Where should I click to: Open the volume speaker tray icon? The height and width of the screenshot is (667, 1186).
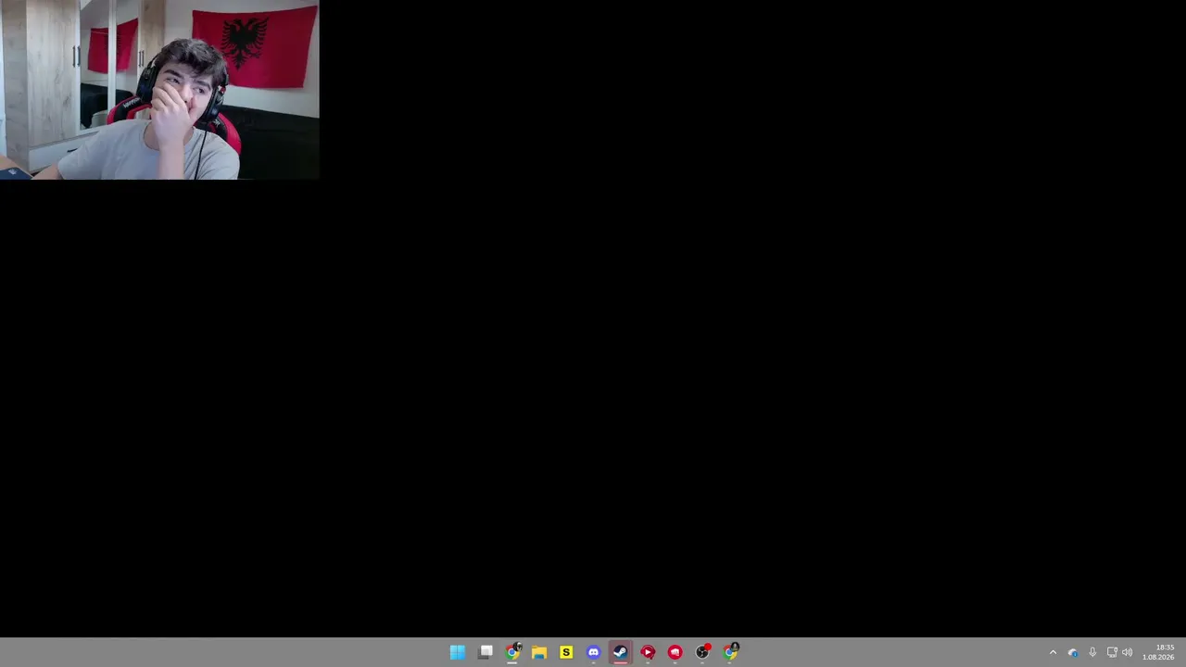tap(1128, 652)
